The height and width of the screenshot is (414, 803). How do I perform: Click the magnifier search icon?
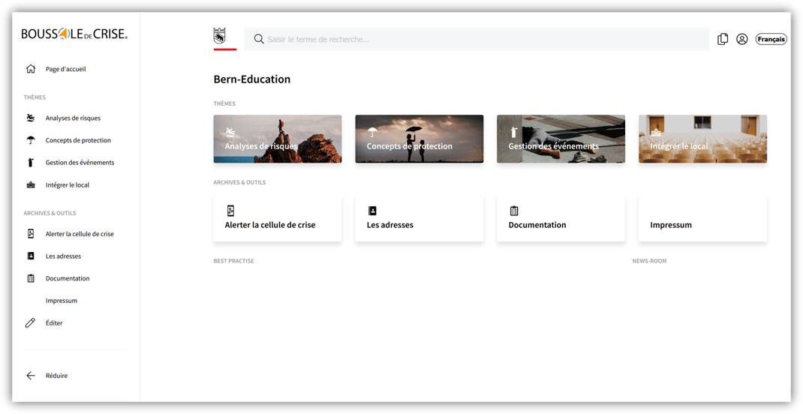tap(259, 40)
